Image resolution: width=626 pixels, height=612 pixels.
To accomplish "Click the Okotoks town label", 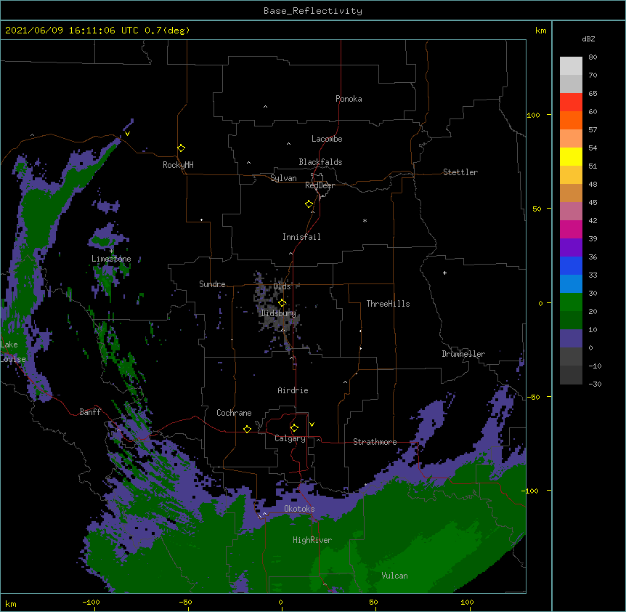I will tap(299, 509).
